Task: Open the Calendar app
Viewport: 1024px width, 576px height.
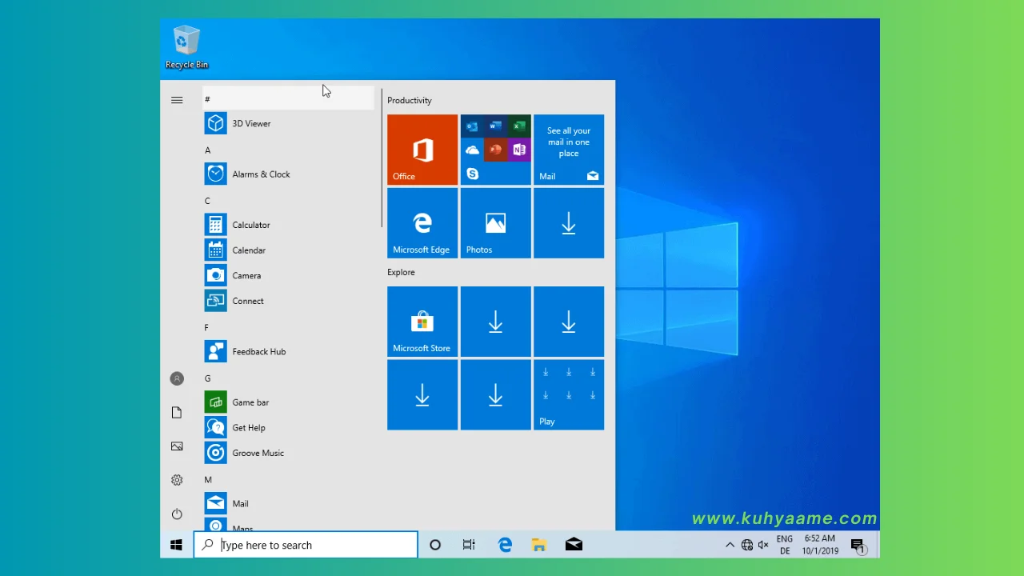Action: [x=288, y=250]
